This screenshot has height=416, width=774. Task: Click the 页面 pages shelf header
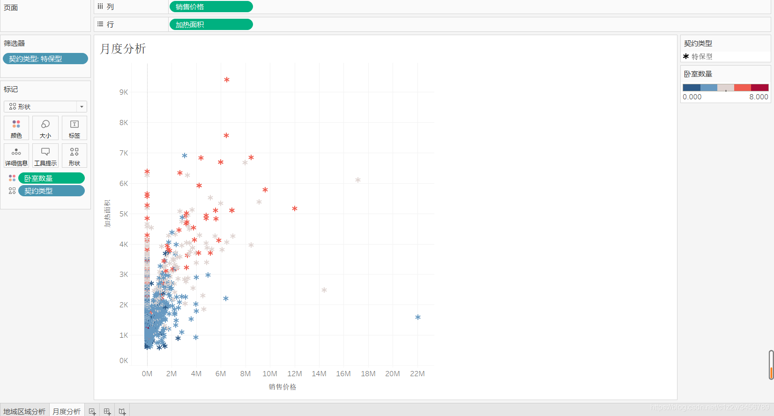coord(11,7)
